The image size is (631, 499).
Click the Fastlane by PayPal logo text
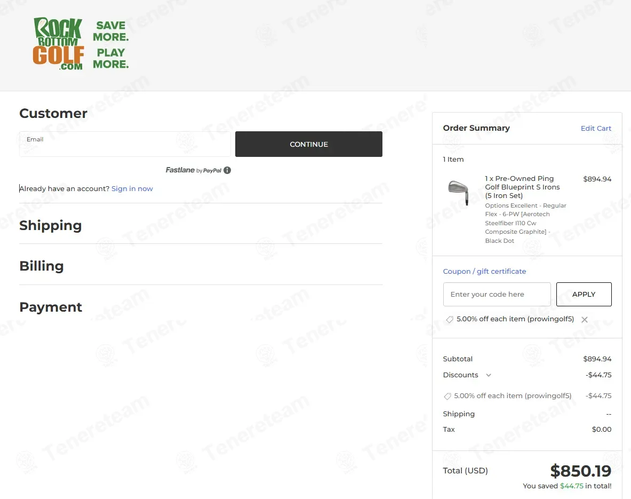tap(194, 170)
